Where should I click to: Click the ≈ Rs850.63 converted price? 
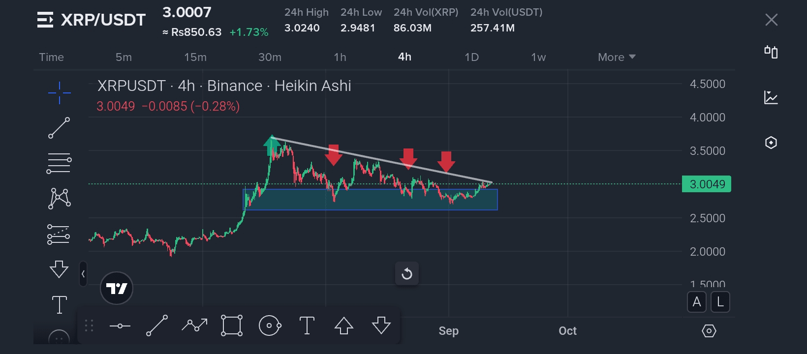tap(192, 32)
